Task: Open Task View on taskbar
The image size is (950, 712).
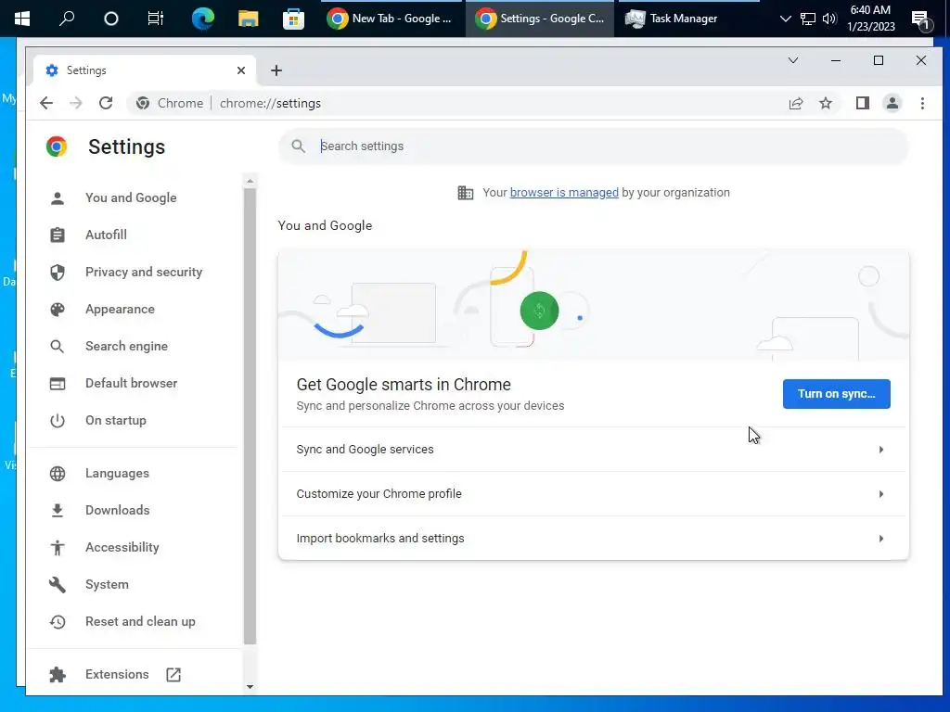Action: click(x=156, y=19)
